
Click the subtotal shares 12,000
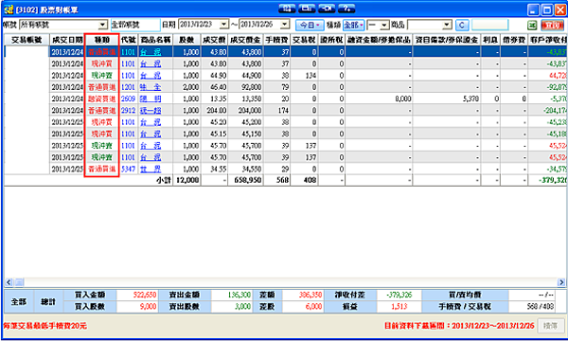[187, 180]
